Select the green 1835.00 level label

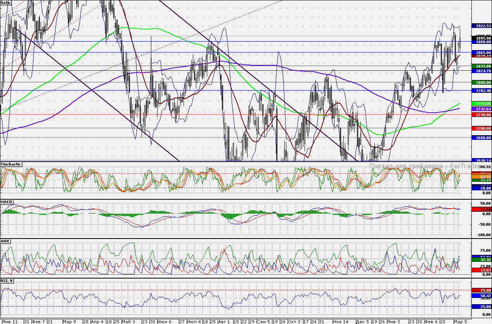click(481, 66)
